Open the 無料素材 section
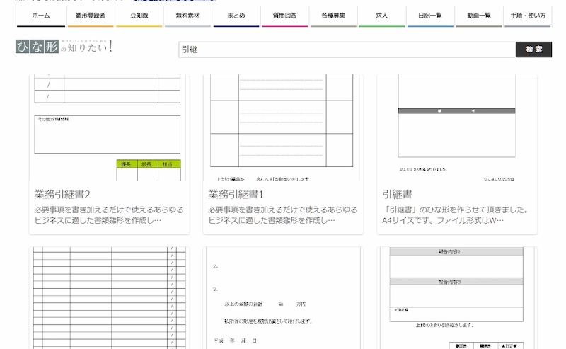Image resolution: width=566 pixels, height=349 pixels. point(187,15)
